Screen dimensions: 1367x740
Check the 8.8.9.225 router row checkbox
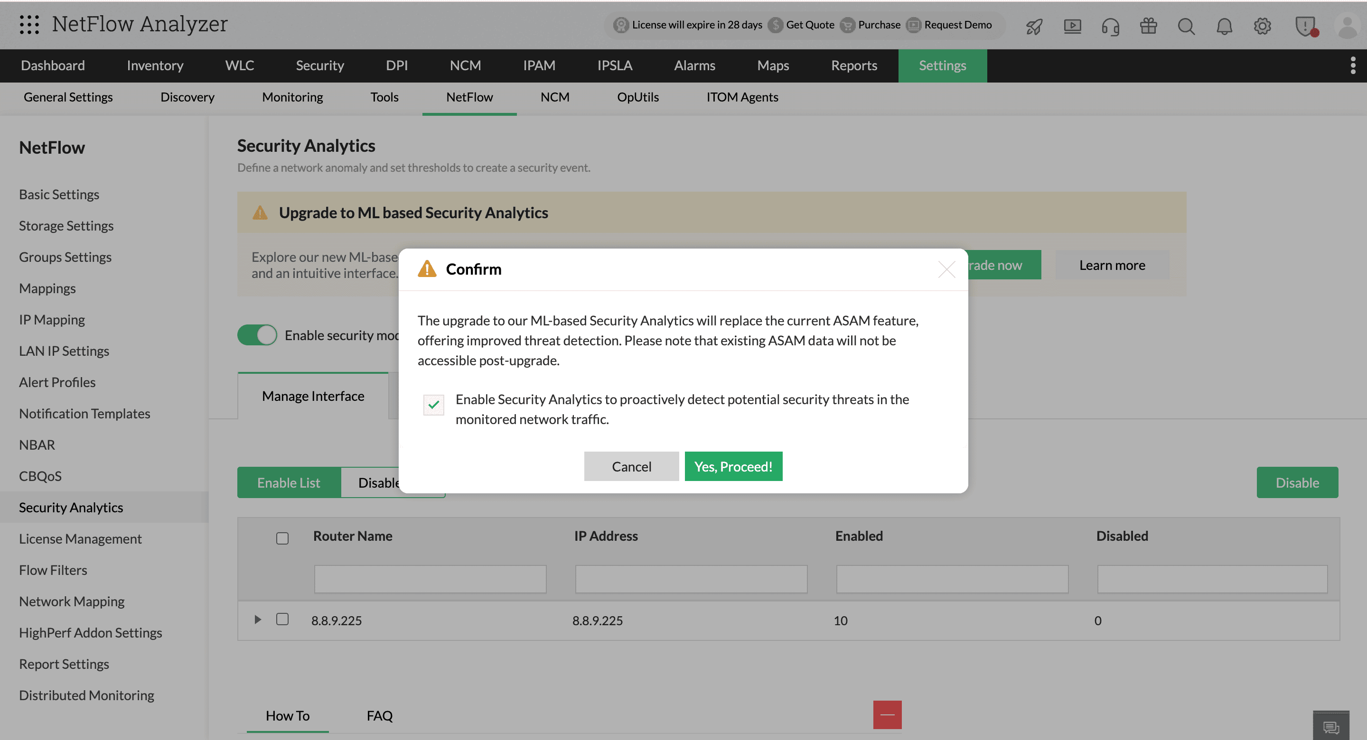tap(282, 619)
